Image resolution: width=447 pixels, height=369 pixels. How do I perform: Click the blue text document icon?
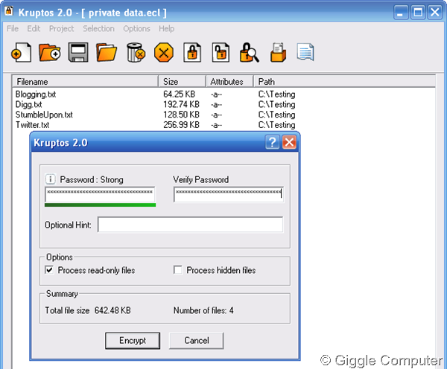305,52
